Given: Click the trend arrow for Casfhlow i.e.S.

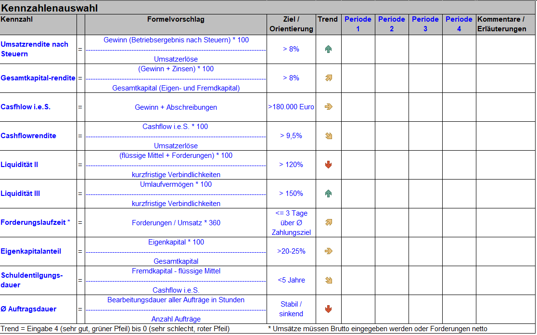Looking at the screenshot, I should [329, 107].
